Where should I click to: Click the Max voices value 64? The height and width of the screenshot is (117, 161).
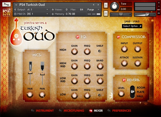point(82,10)
